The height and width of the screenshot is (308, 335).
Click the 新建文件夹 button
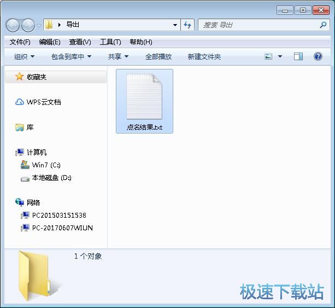[x=204, y=57]
